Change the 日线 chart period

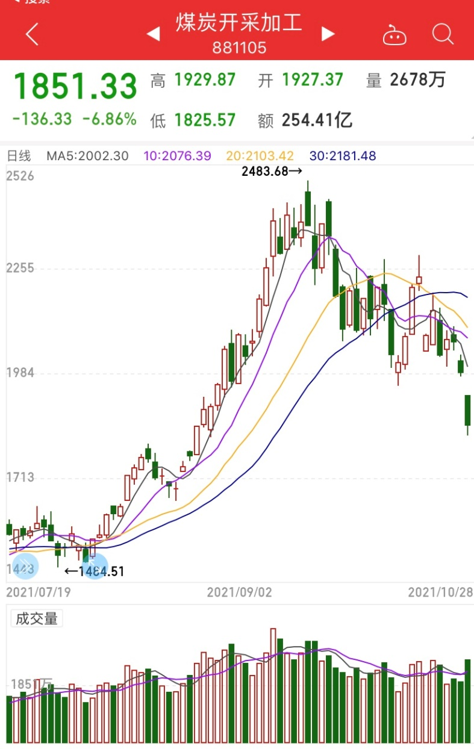(x=19, y=156)
